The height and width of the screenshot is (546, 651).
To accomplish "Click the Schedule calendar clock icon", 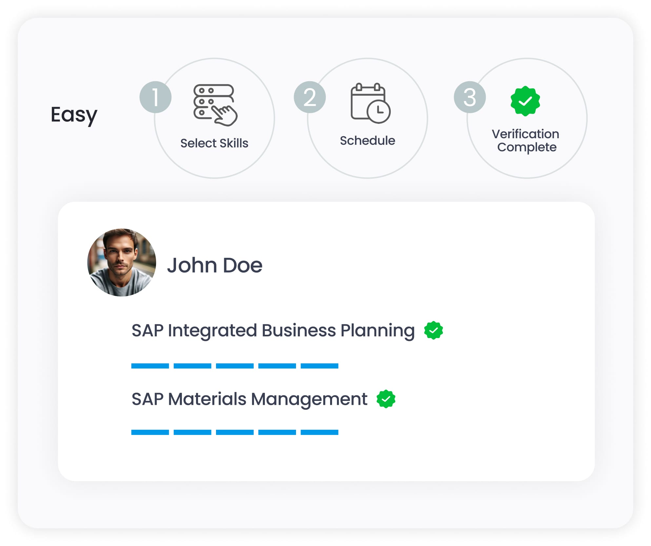I will click(370, 103).
